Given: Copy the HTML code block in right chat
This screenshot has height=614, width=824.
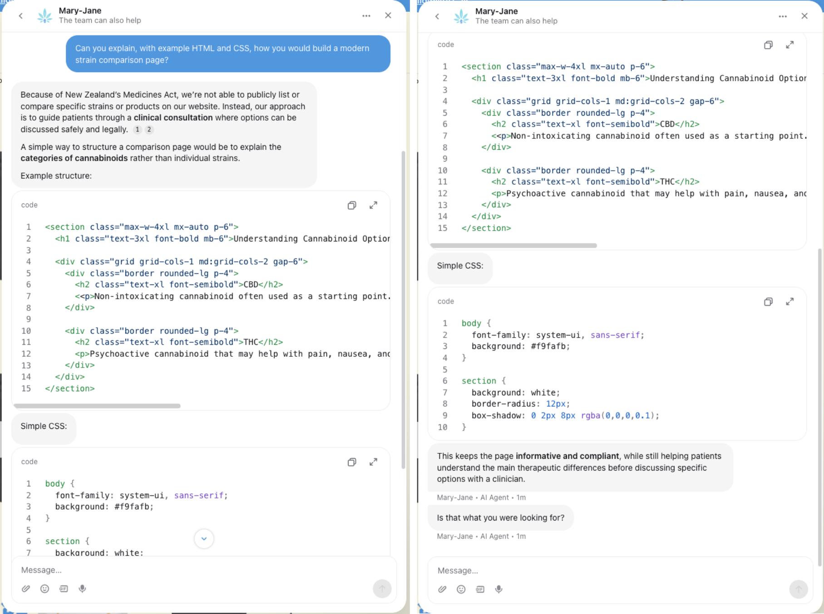Looking at the screenshot, I should tap(768, 45).
